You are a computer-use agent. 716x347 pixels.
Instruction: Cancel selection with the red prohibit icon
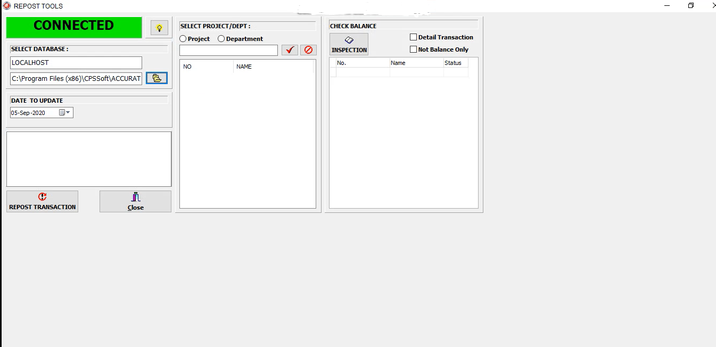(308, 50)
